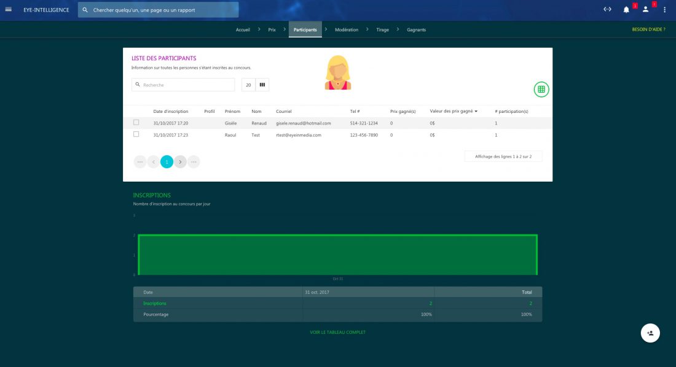Screen dimensions: 676x367
Task: Go to next page with right chevron
Action: point(180,161)
